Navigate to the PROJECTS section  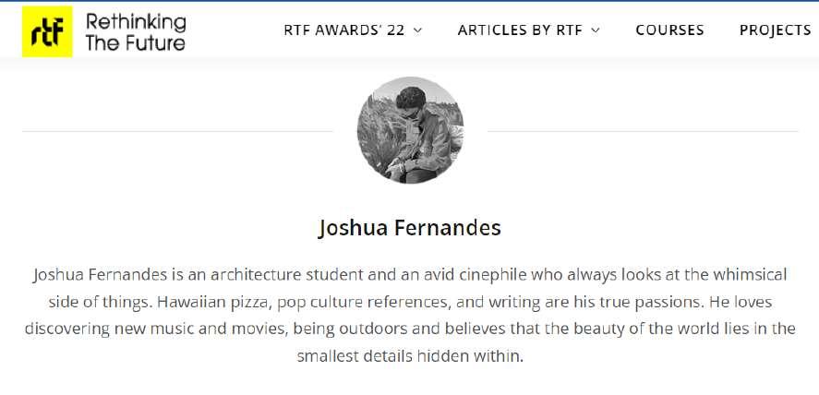pos(775,30)
